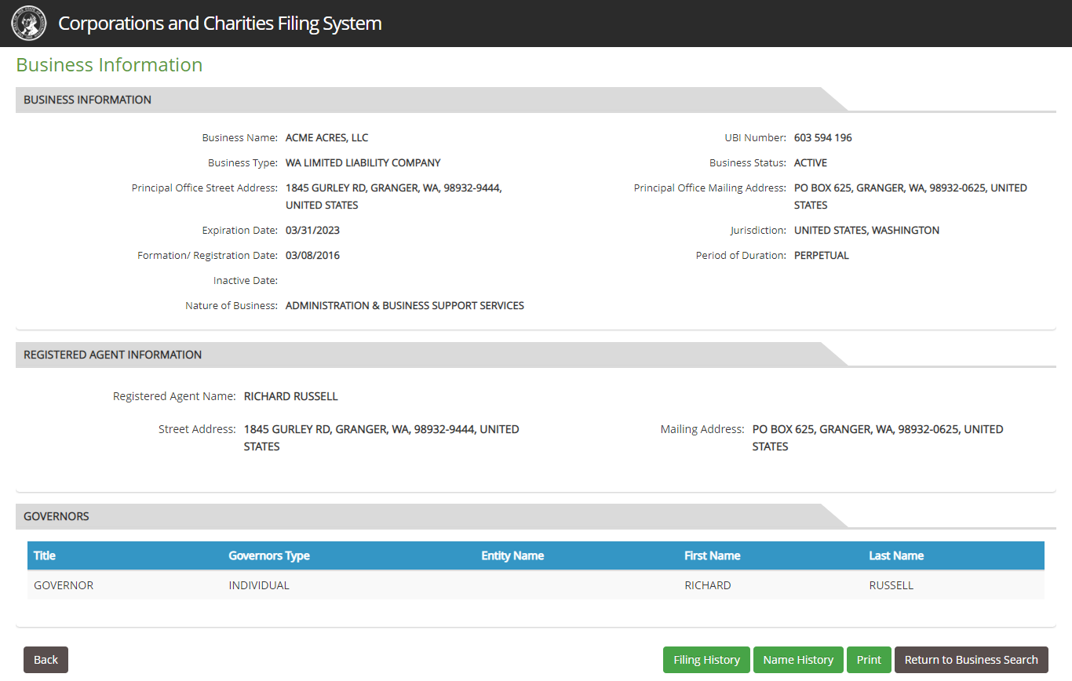Image resolution: width=1072 pixels, height=681 pixels.
Task: Click the Last Name column header
Action: tap(896, 555)
